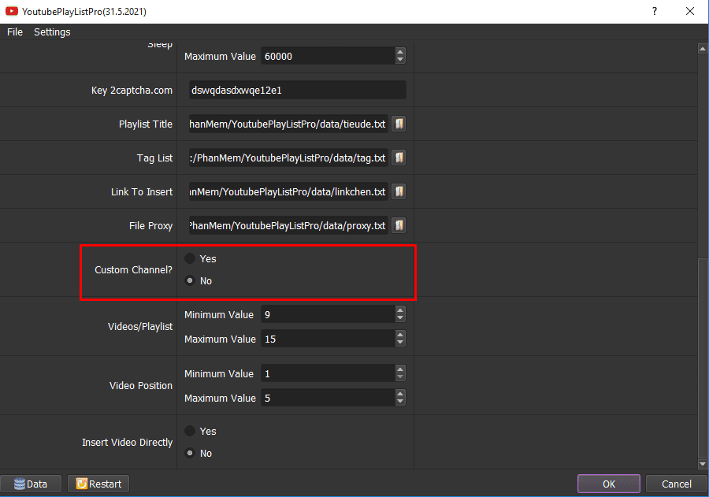This screenshot has height=497, width=709.
Task: Browse for Playlist Title file
Action: point(399,124)
